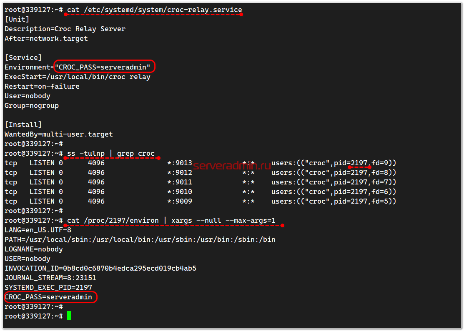Screen dimensions: 464x331
Task: Click the 'INVOCATION_ID=0b8cd0c6870b4edca295ecd019cb4ab5' line
Action: [x=100, y=269]
